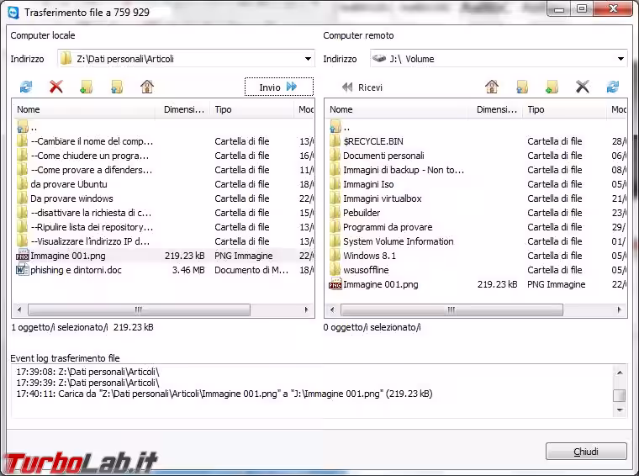This screenshot has width=639, height=476.
Task: Click the red delete icon in local toolbar
Action: coord(56,87)
